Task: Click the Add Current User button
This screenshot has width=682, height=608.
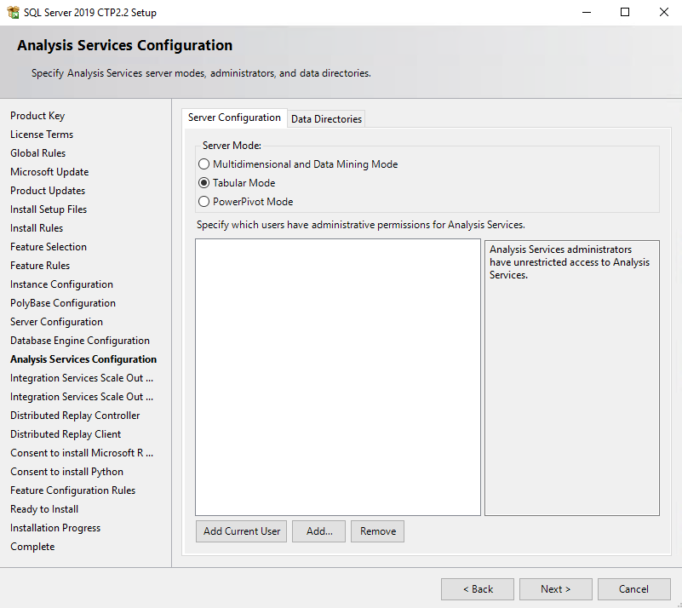Action: pos(242,531)
